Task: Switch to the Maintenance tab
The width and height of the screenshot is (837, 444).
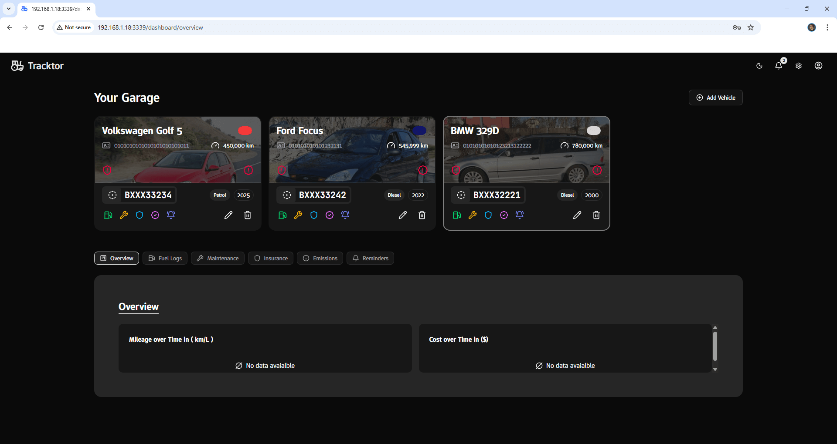Action: click(x=218, y=258)
